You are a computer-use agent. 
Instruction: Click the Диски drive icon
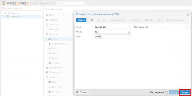pos(47,77)
